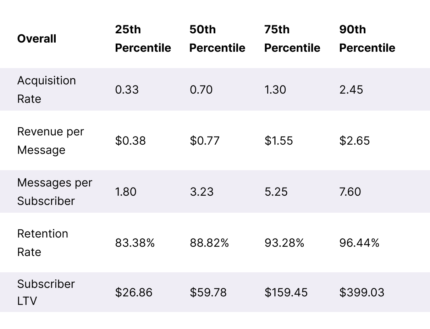Viewport: 430px width, 329px height.
Task: Select the 2.45 acquisition rate cell
Action: pyautogui.click(x=351, y=90)
